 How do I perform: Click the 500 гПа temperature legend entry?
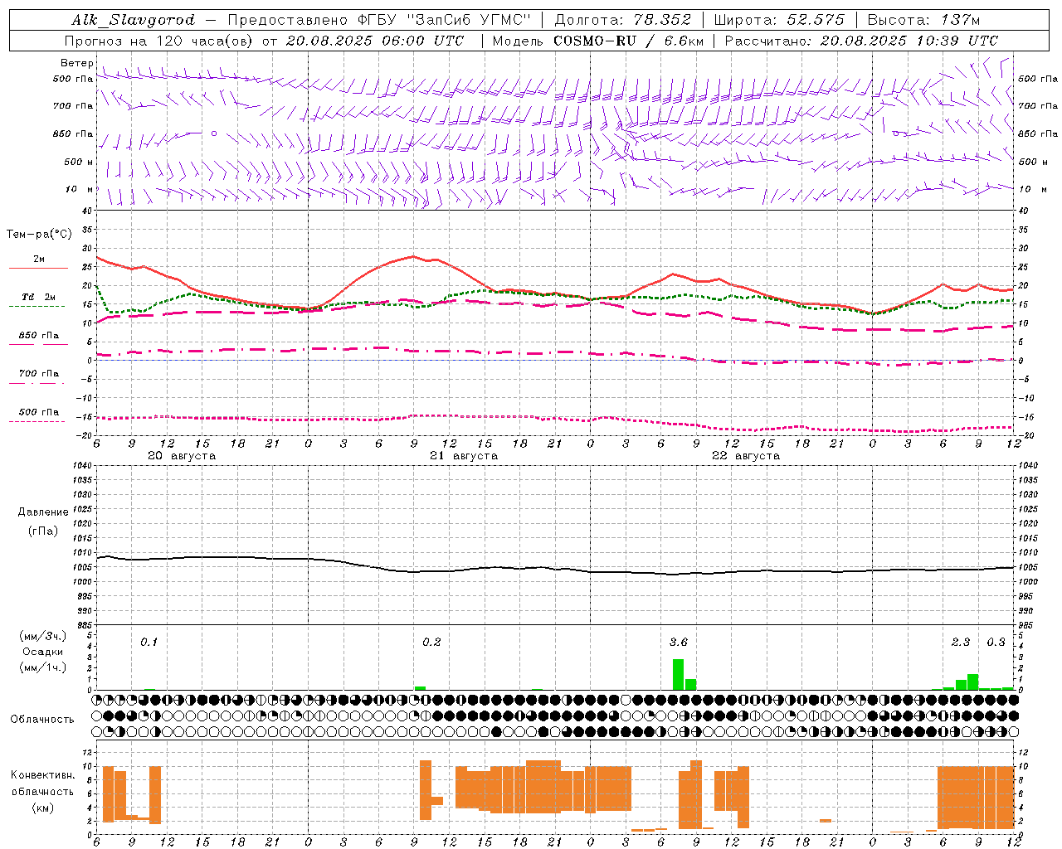click(38, 412)
